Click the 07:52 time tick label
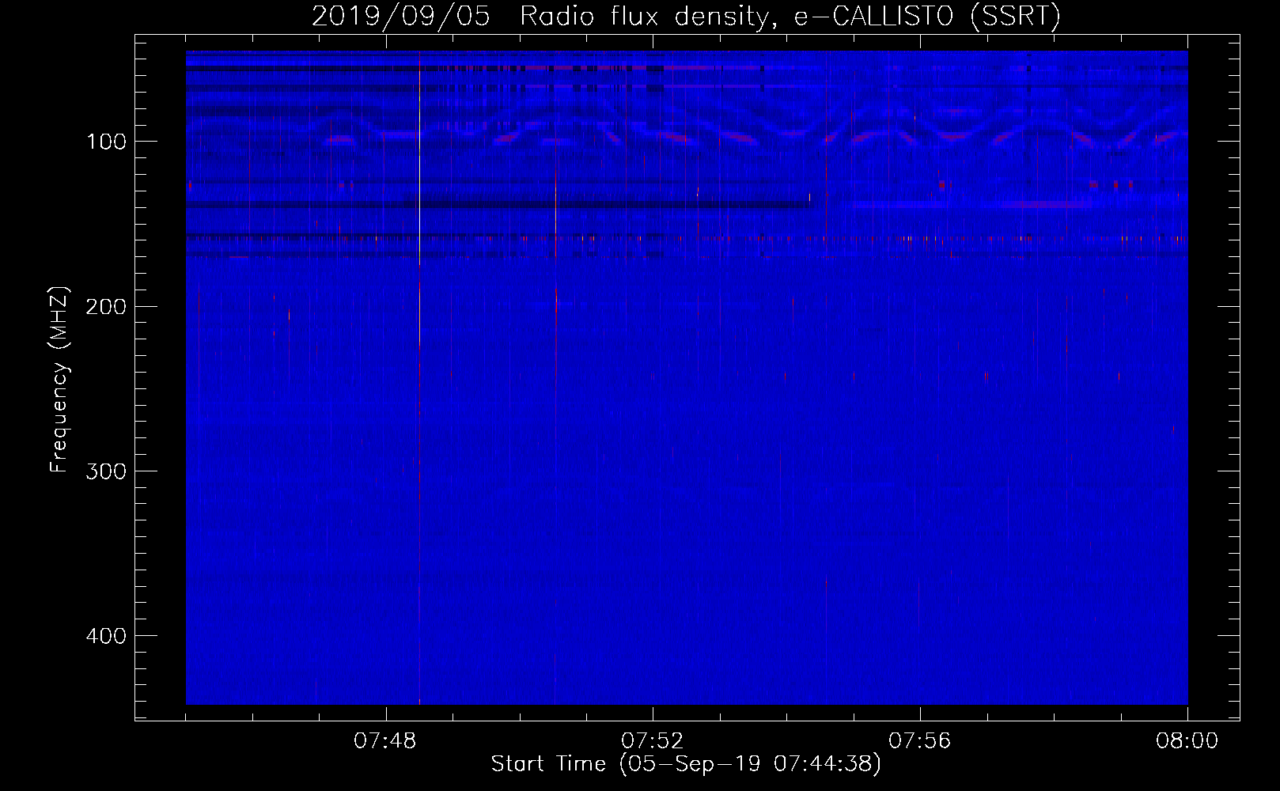 pyautogui.click(x=653, y=741)
